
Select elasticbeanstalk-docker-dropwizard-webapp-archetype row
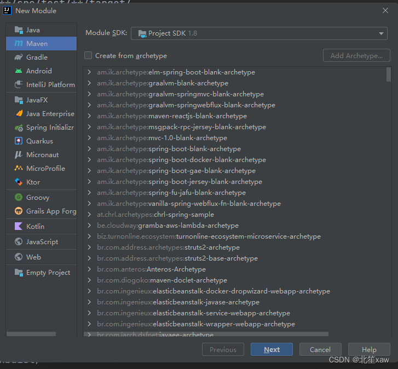tap(237, 291)
